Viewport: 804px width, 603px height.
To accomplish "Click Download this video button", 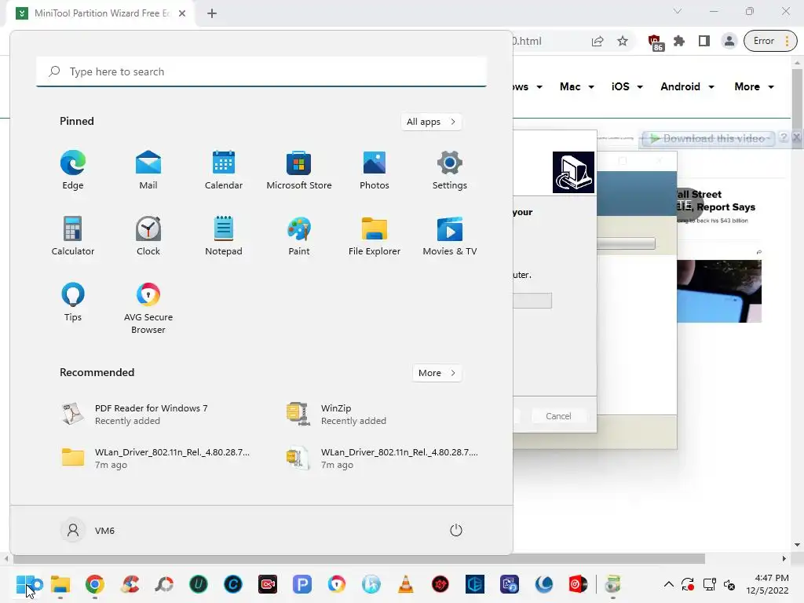I will 708,138.
